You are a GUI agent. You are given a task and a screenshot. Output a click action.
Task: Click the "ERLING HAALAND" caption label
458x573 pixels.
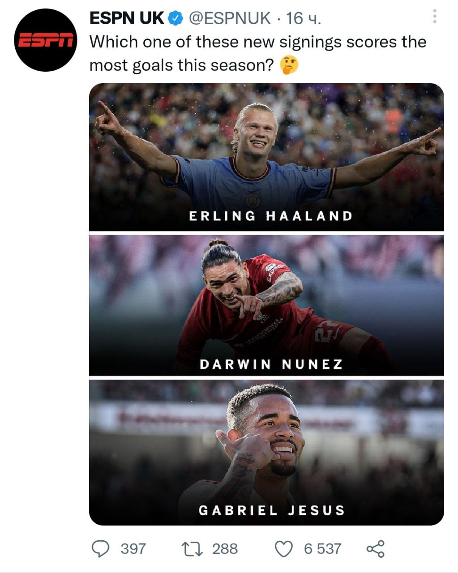click(x=271, y=216)
